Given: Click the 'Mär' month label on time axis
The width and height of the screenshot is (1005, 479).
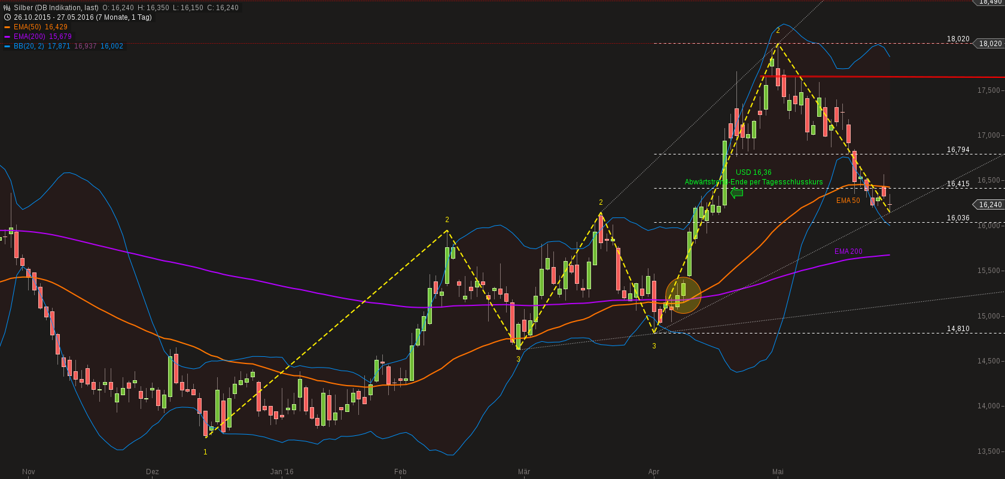Looking at the screenshot, I should click(x=524, y=472).
